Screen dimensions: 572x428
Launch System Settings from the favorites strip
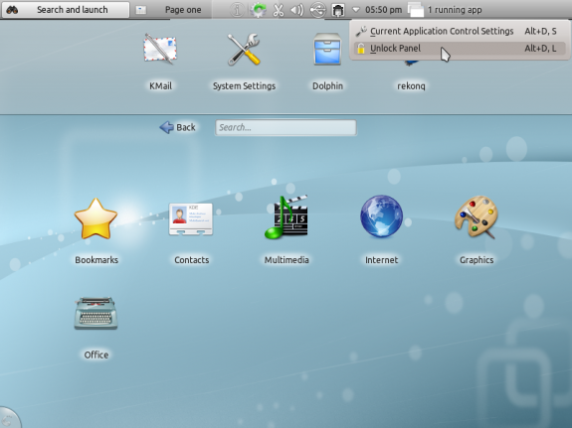pyautogui.click(x=244, y=50)
